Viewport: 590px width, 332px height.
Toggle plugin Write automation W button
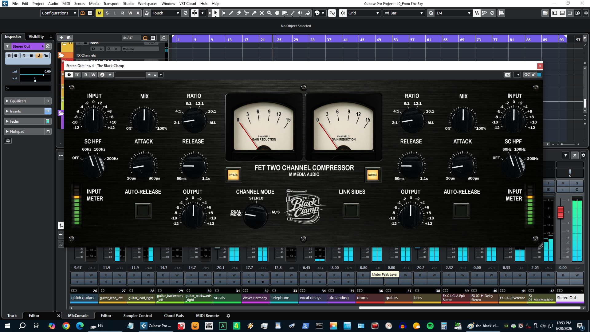click(93, 75)
